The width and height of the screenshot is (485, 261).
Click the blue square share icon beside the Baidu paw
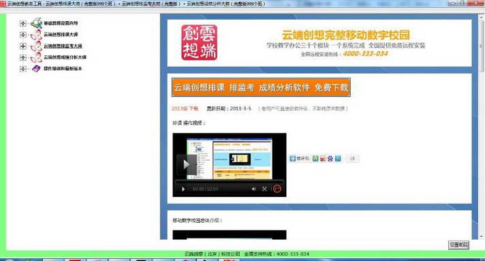tap(338, 159)
